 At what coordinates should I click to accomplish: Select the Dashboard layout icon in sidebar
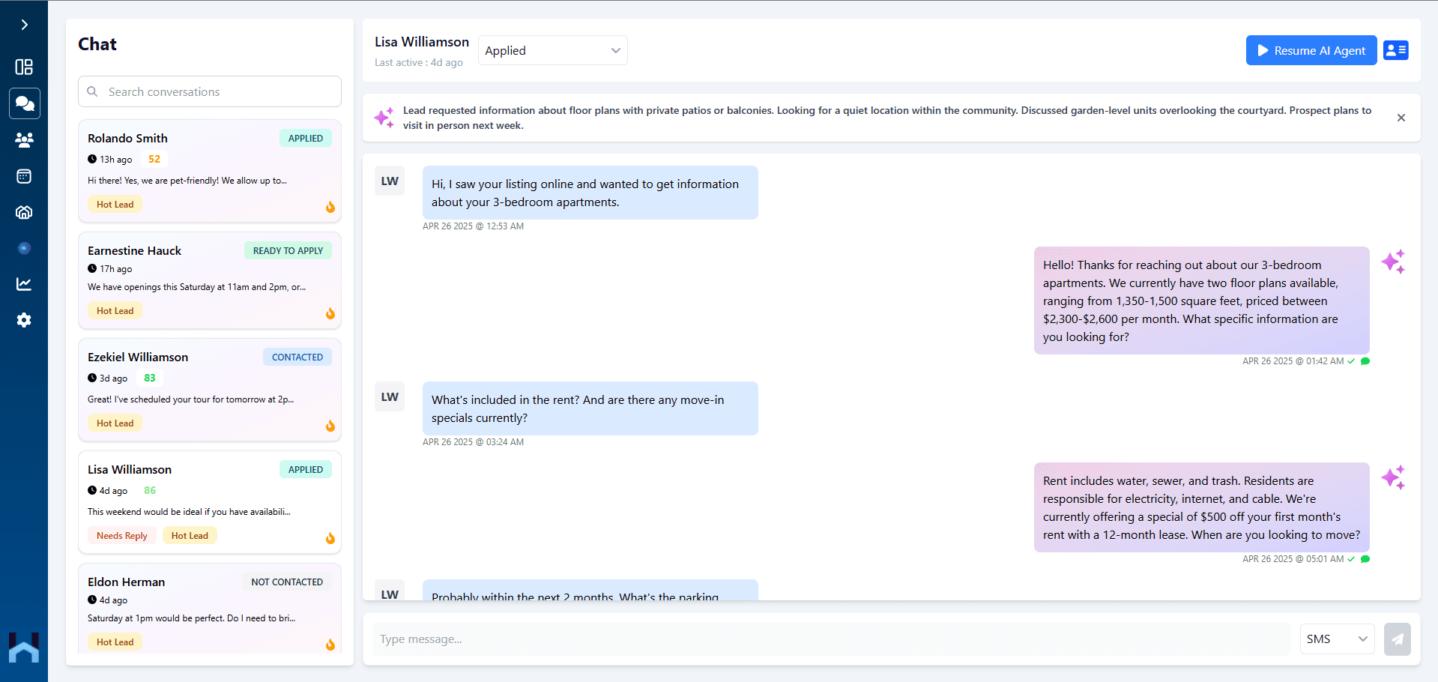pyautogui.click(x=24, y=67)
